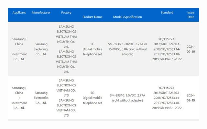Viewport: 207px width, 129px height.
Task: Select the Applicant cell in SM-S9360 row
Action: point(19,49)
